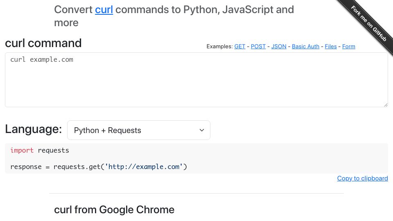393x221 pixels.
Task: Open the Language dropdown
Action: [x=139, y=130]
